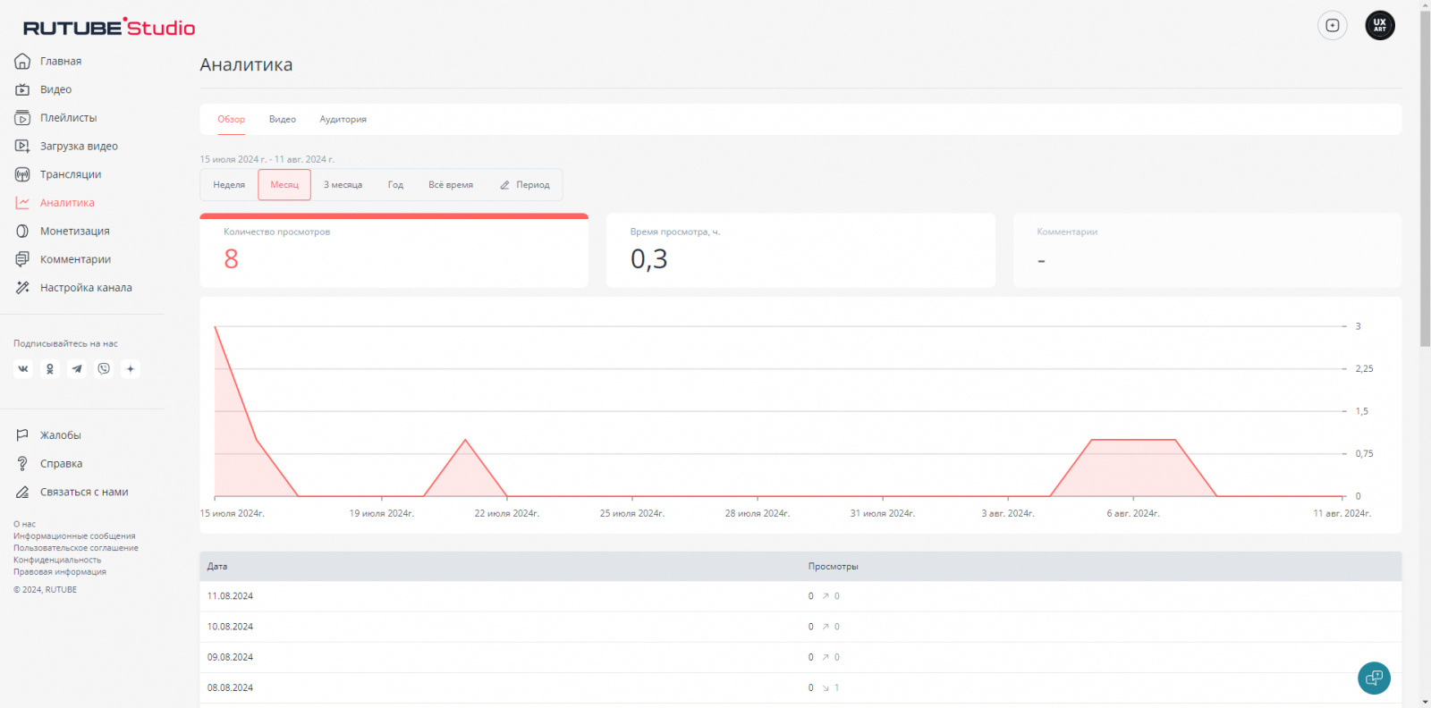Screen dimensions: 1431x708
Task: Open the UX ART profile avatar
Action: (1379, 25)
